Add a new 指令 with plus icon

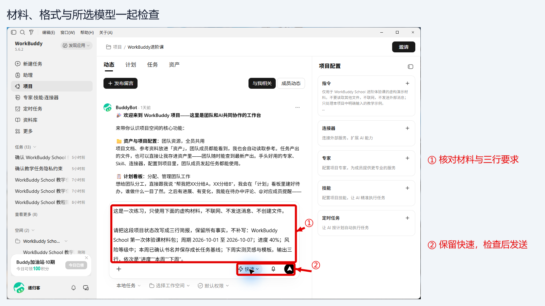(407, 83)
